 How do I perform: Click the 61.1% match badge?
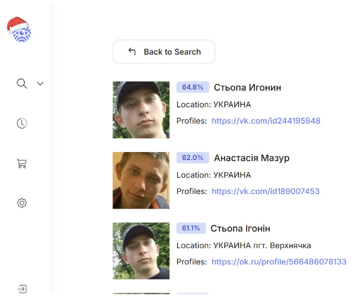click(x=191, y=228)
